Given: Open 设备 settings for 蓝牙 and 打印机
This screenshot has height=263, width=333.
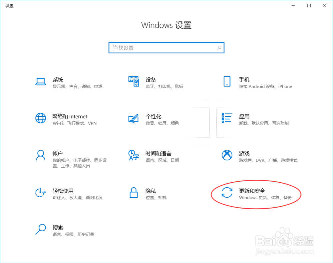Looking at the screenshot, I should (x=151, y=79).
